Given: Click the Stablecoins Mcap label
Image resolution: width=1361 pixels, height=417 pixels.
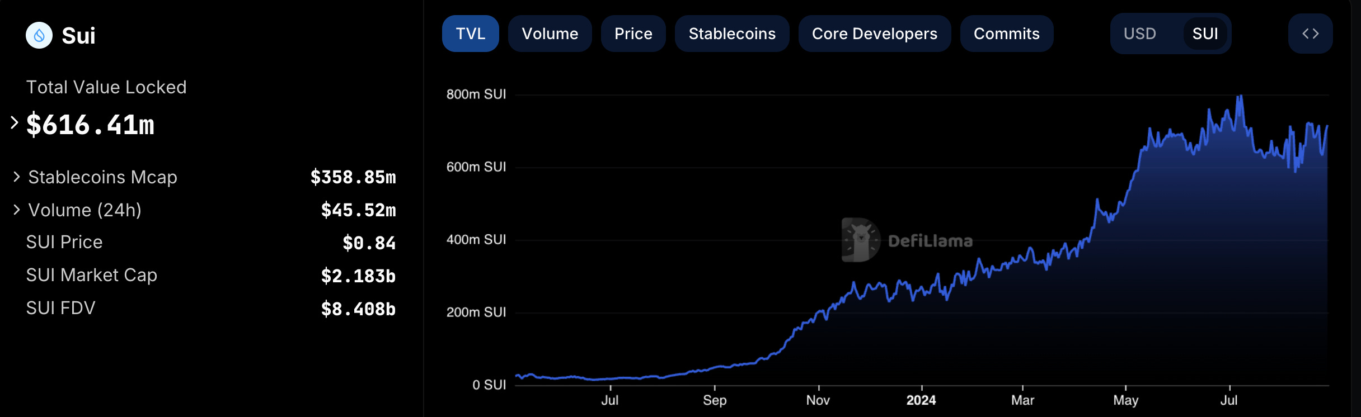Looking at the screenshot, I should (102, 177).
